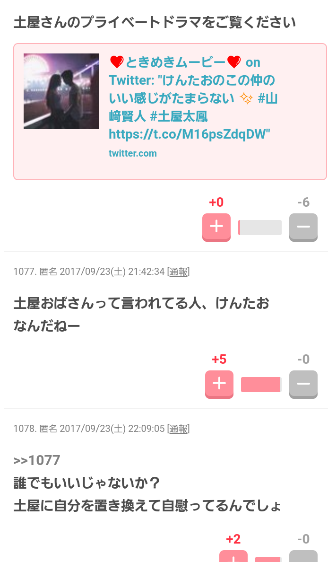
Task: Click the vote ratio bar under Twitter card
Action: pyautogui.click(x=260, y=228)
